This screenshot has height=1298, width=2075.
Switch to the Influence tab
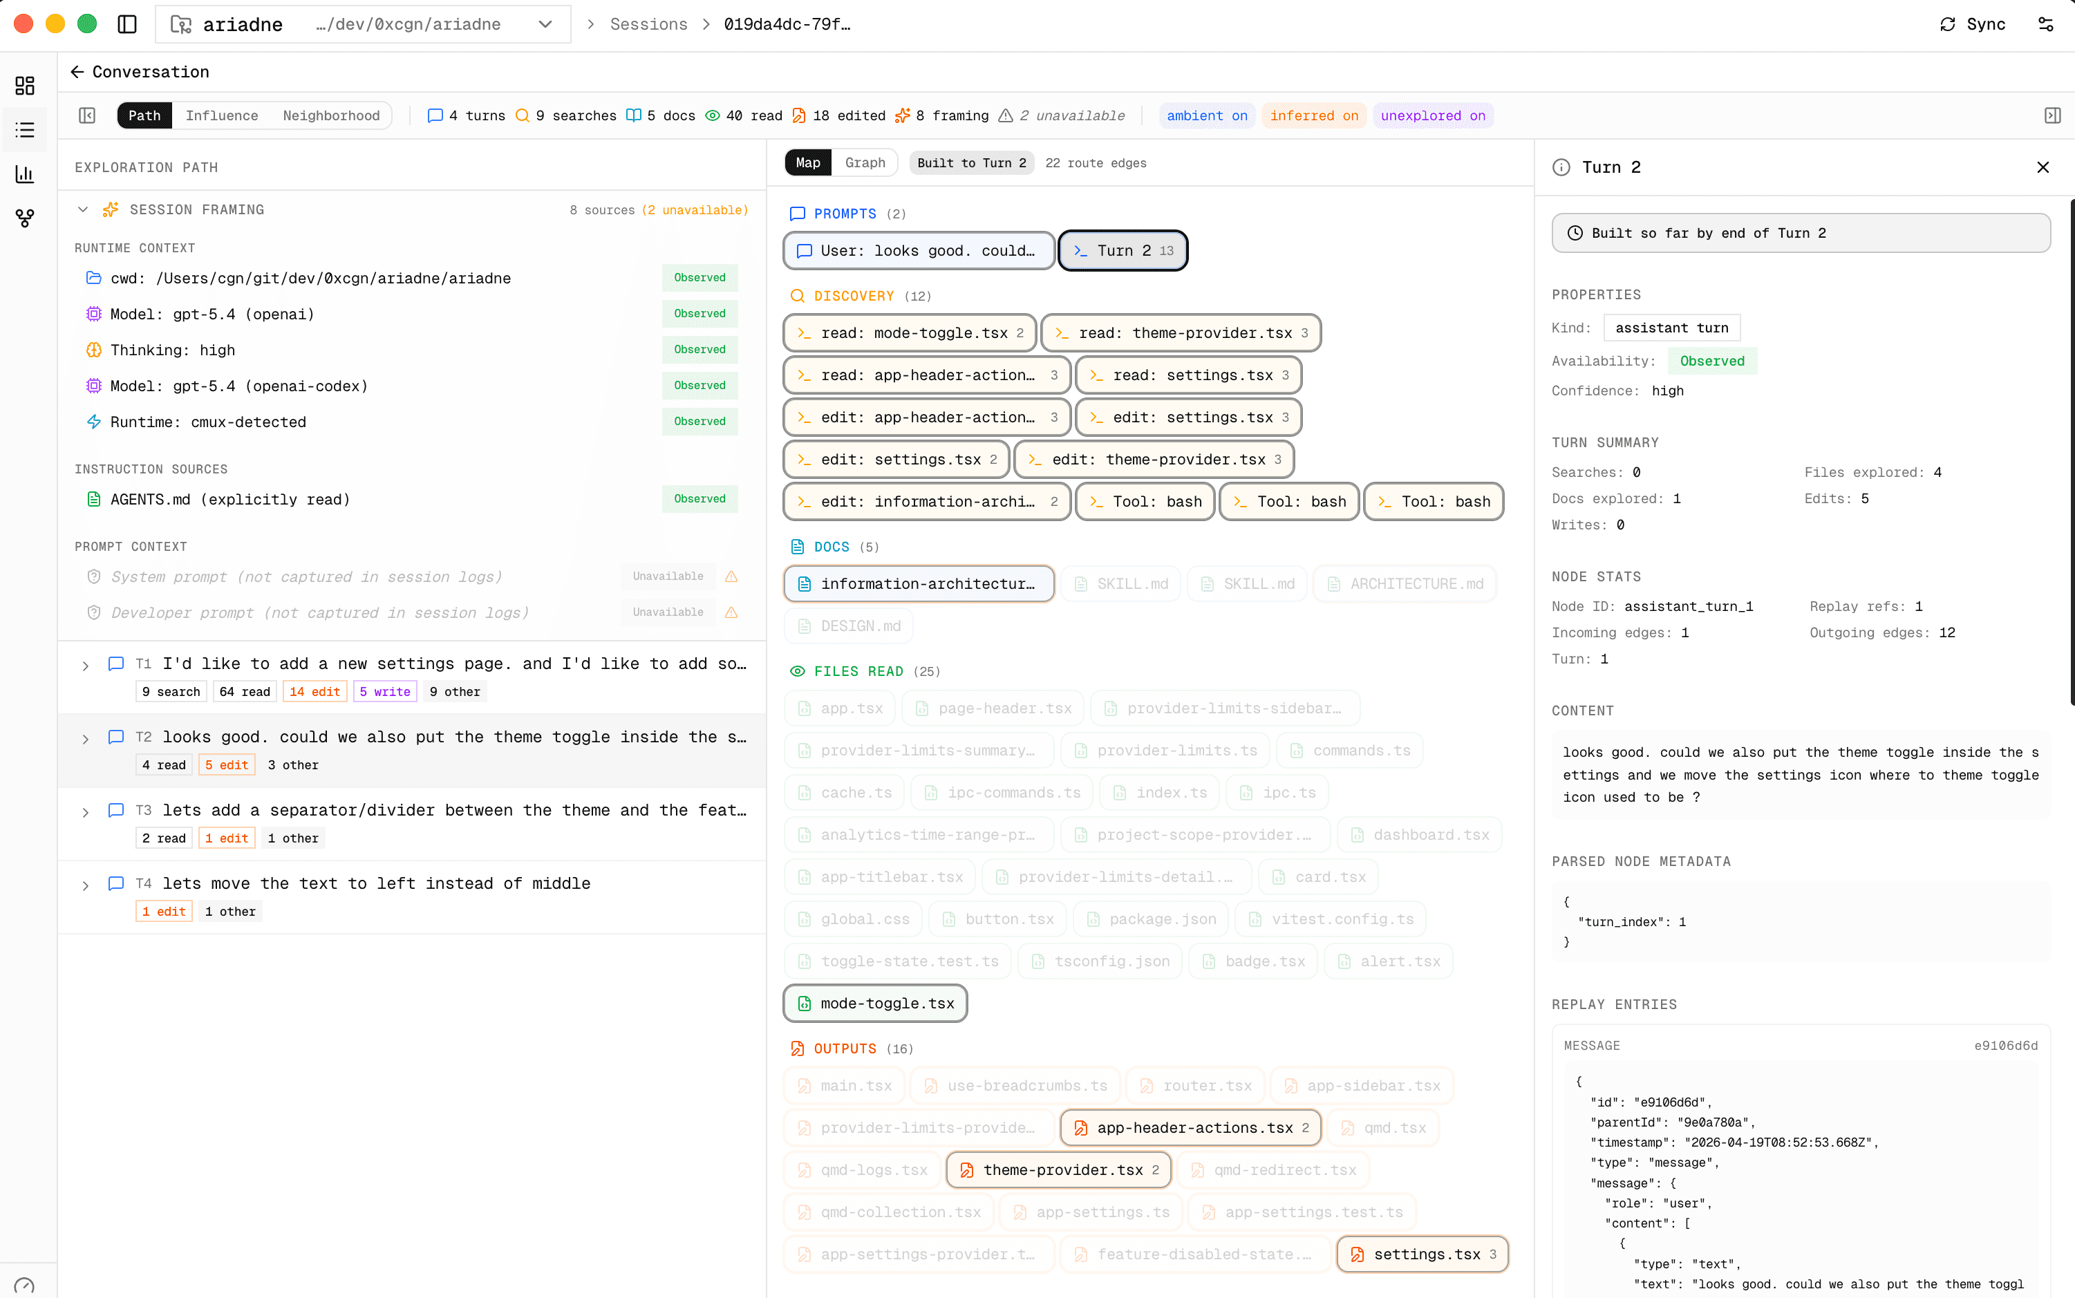tap(223, 115)
